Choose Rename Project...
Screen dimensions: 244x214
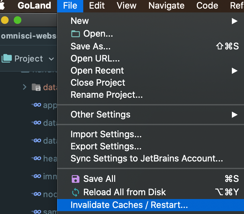pyautogui.click(x=151, y=95)
